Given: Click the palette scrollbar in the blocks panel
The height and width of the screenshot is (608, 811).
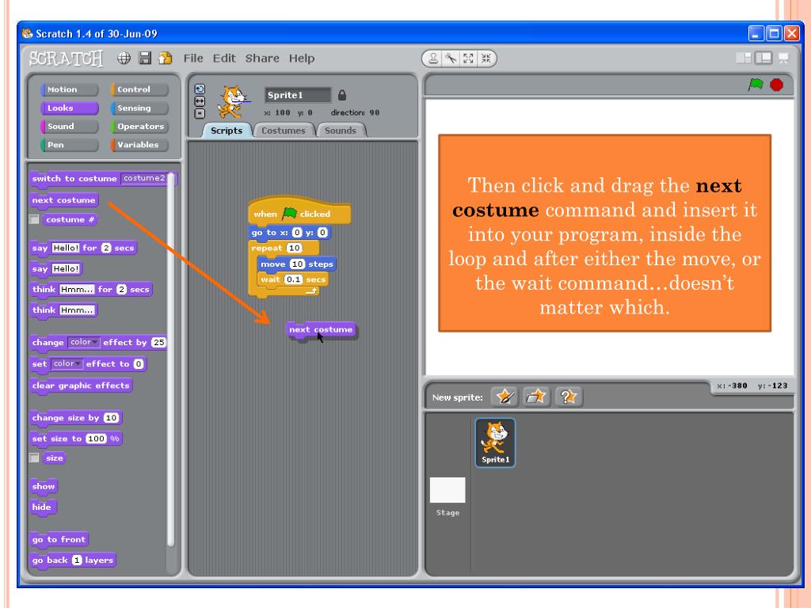Looking at the screenshot, I should click(171, 359).
